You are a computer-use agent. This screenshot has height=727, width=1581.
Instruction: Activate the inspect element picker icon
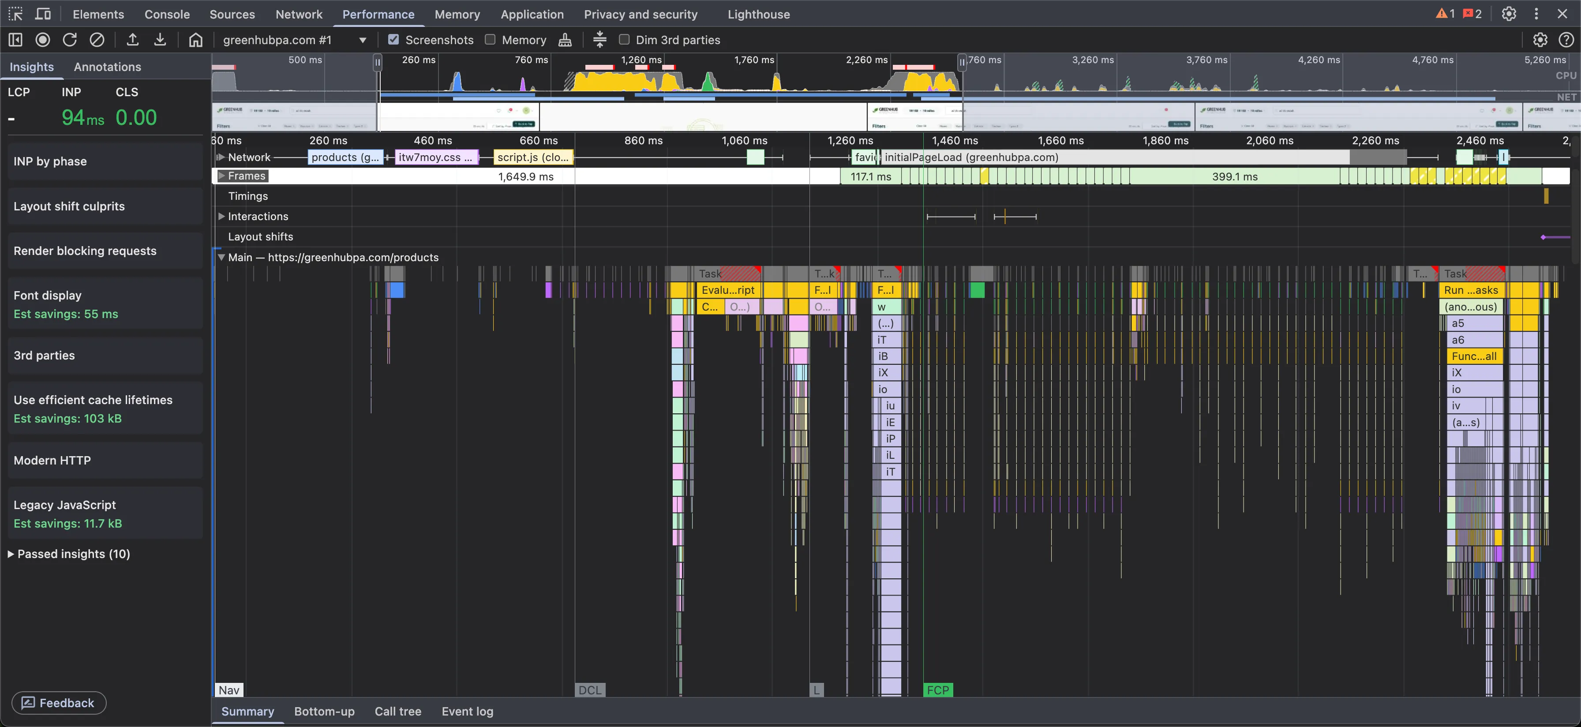(x=15, y=14)
